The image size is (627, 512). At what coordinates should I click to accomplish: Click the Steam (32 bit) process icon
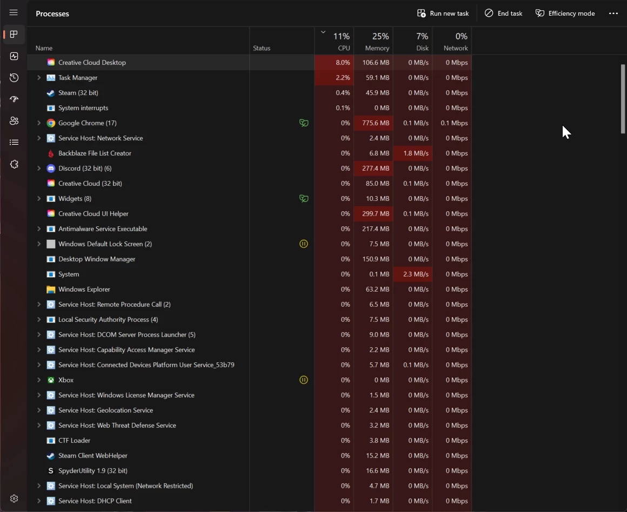click(51, 93)
